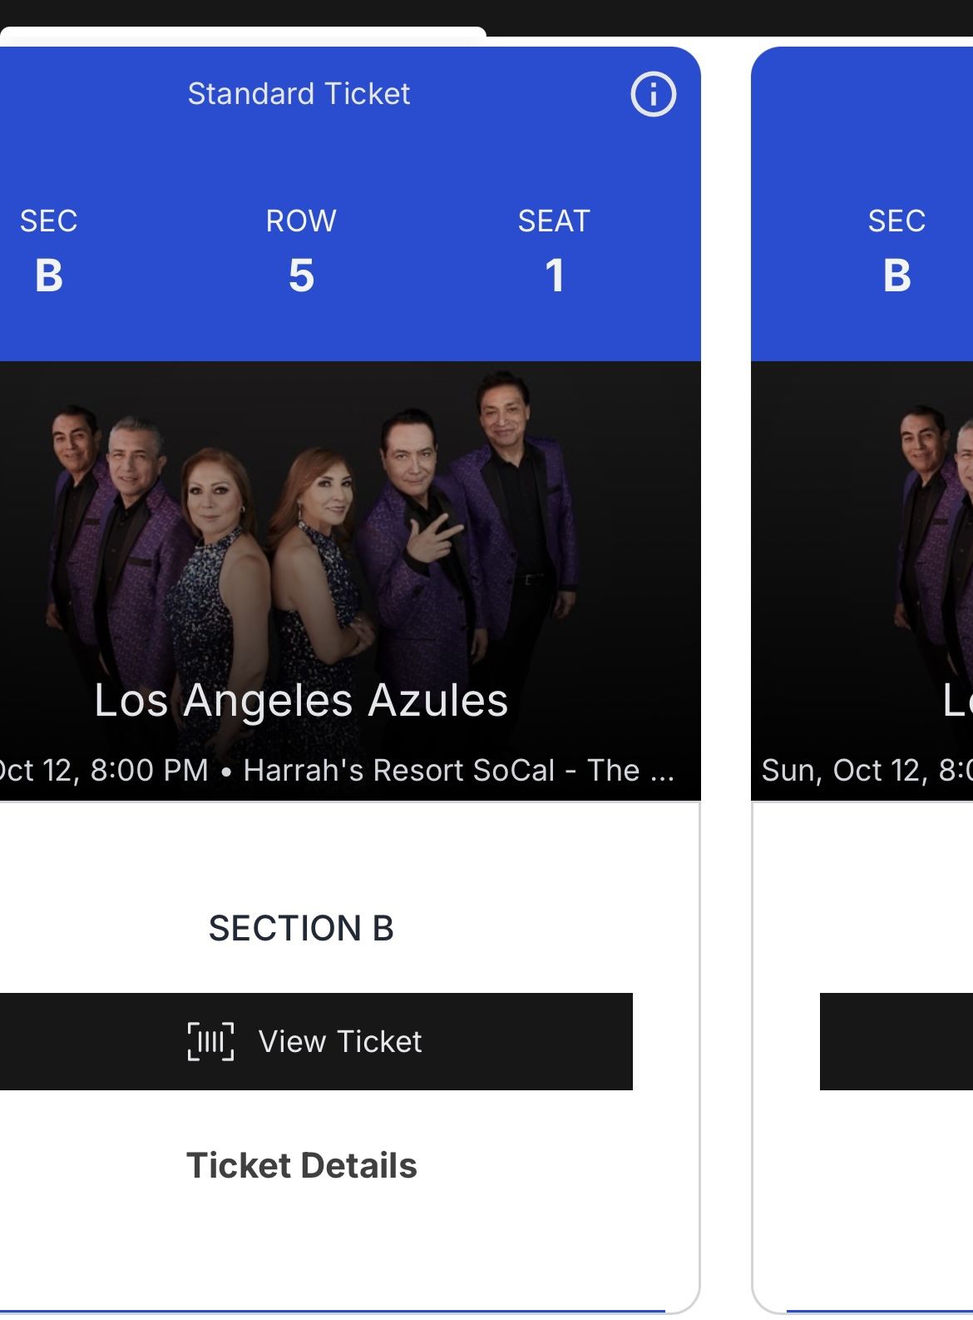The width and height of the screenshot is (973, 1320).
Task: Click the blue line below Ticket Details
Action: [333, 1311]
